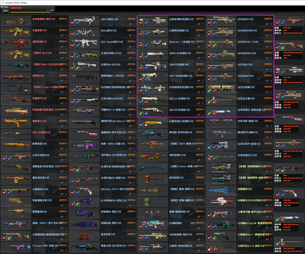
Task: Click the 黄金剃刀 golden shotgun image
Action: (16, 123)
